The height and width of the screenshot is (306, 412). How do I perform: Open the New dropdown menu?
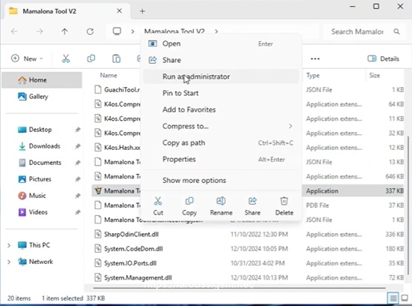point(27,58)
